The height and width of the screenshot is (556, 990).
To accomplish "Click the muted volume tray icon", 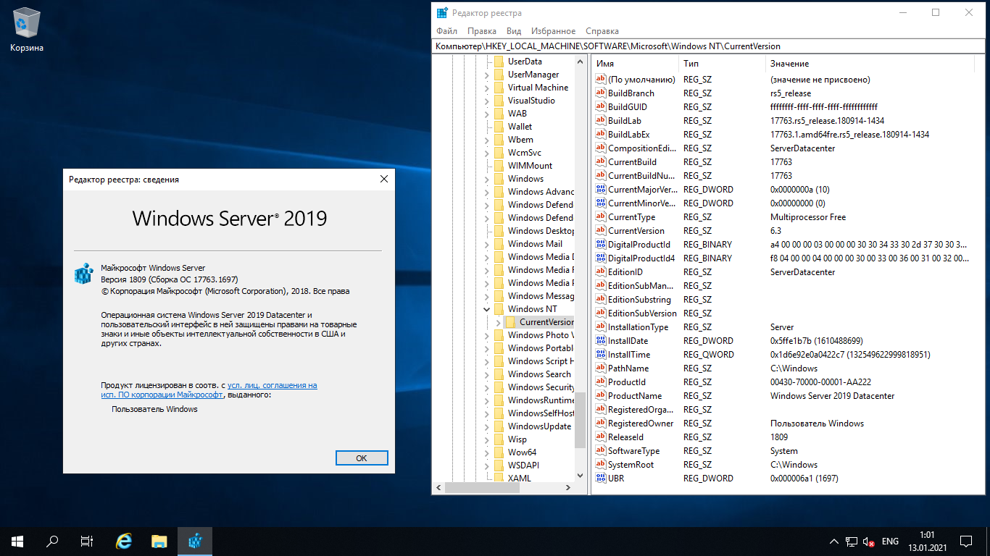I will click(869, 542).
